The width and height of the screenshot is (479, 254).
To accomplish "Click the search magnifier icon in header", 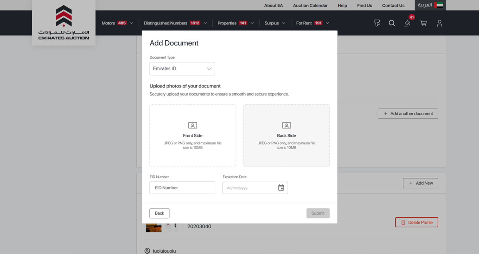I will pos(392,23).
